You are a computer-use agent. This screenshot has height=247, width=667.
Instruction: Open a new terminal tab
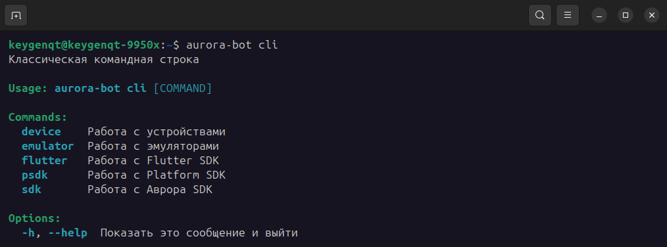pyautogui.click(x=16, y=15)
